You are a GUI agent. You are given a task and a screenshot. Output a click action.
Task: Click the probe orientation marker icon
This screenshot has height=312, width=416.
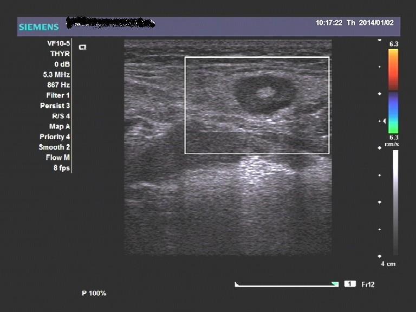click(x=83, y=47)
